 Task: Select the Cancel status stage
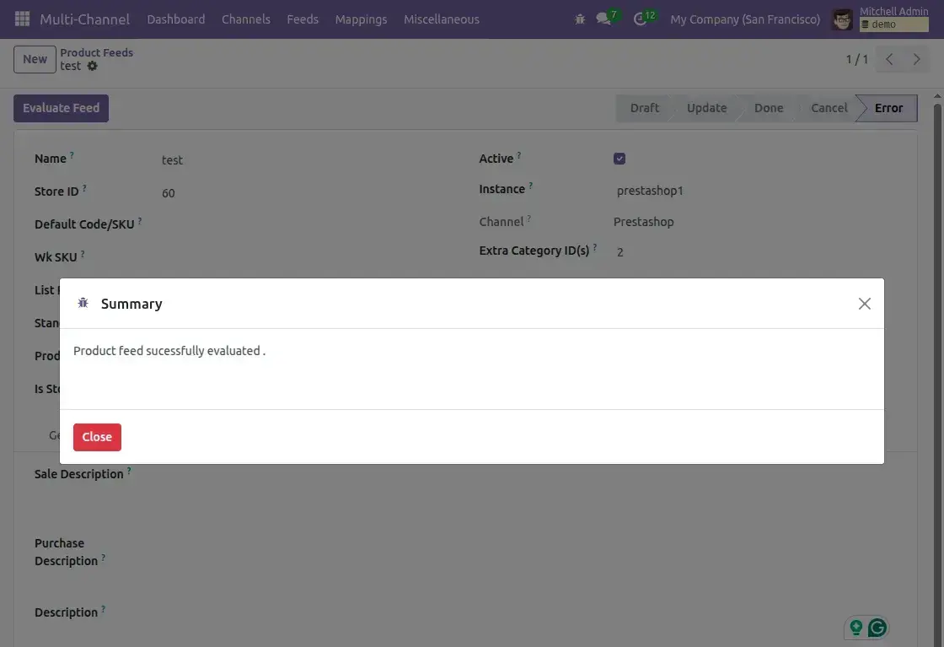tap(829, 108)
